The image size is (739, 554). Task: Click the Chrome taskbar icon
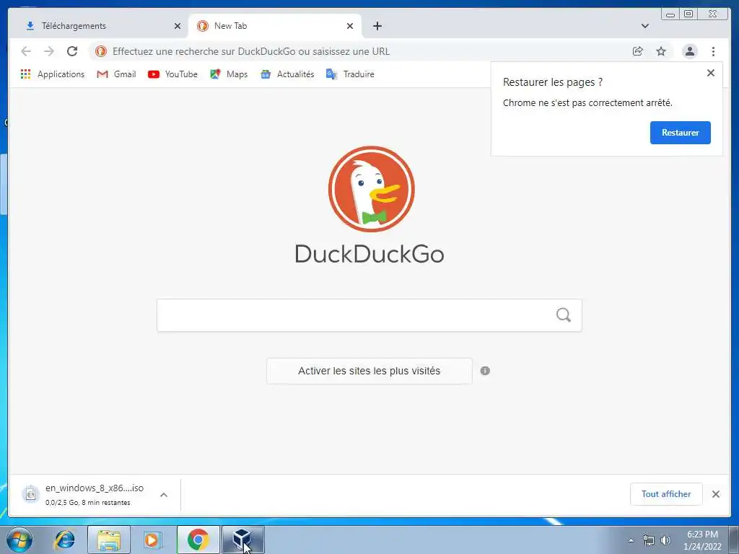pyautogui.click(x=198, y=540)
